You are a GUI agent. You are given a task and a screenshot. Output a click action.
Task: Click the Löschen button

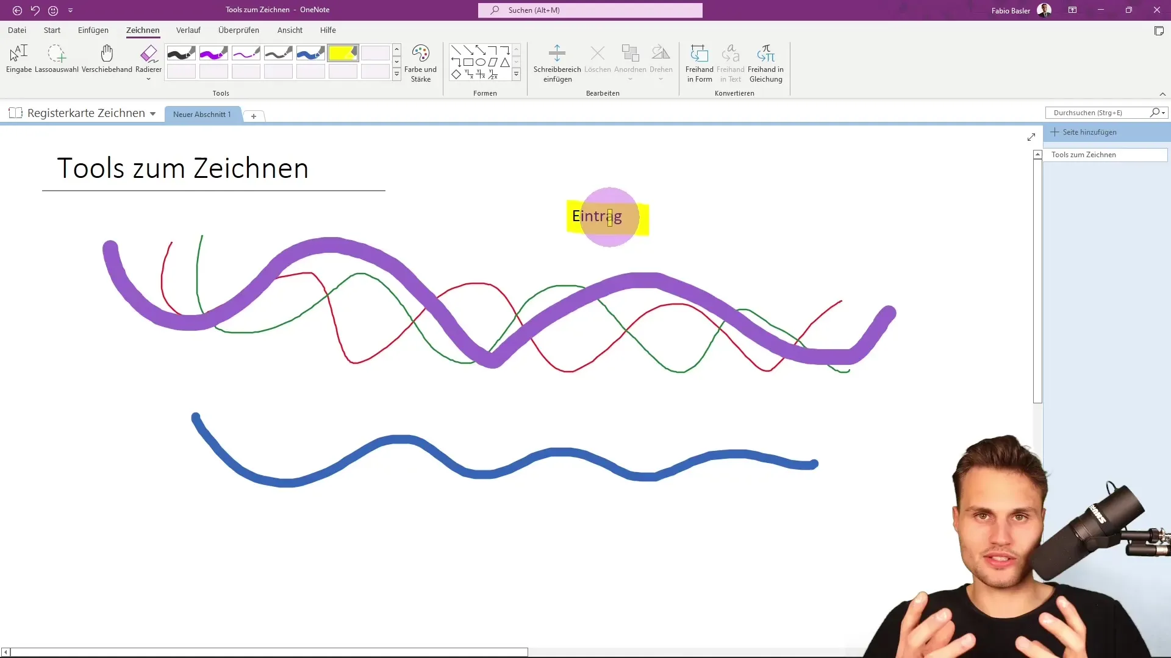coord(598,59)
